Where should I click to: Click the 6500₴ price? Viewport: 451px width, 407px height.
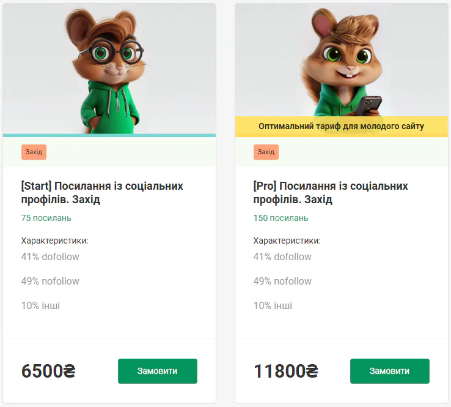click(x=48, y=371)
